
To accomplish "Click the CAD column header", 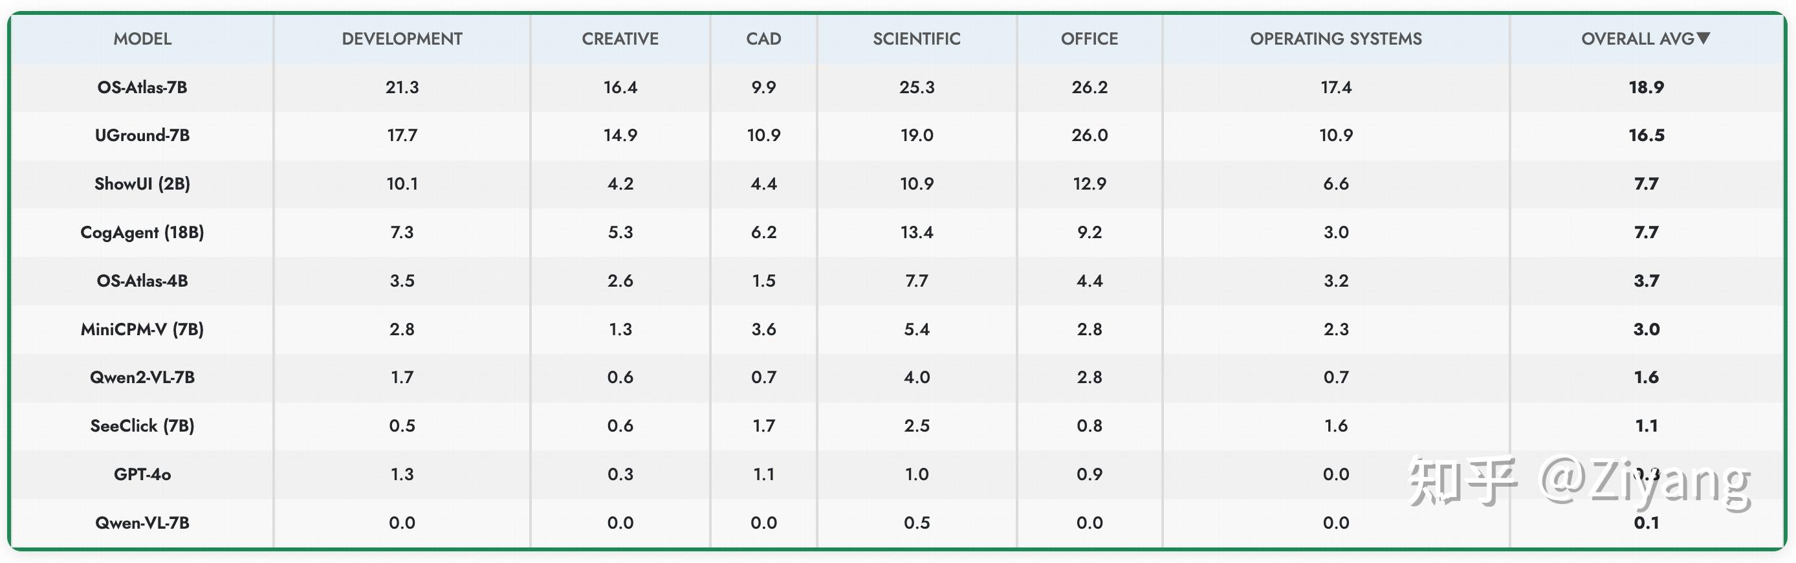I will 763,39.
